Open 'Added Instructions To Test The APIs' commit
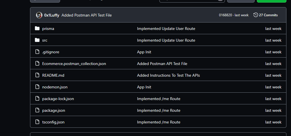This screenshot has height=136, width=291. pos(168,75)
